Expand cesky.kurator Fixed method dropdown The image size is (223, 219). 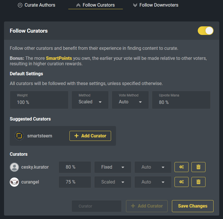click(113, 167)
